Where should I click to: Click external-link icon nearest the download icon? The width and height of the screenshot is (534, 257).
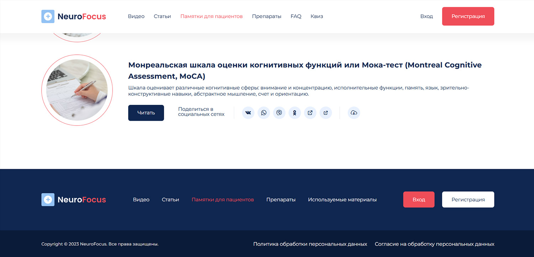click(x=325, y=113)
